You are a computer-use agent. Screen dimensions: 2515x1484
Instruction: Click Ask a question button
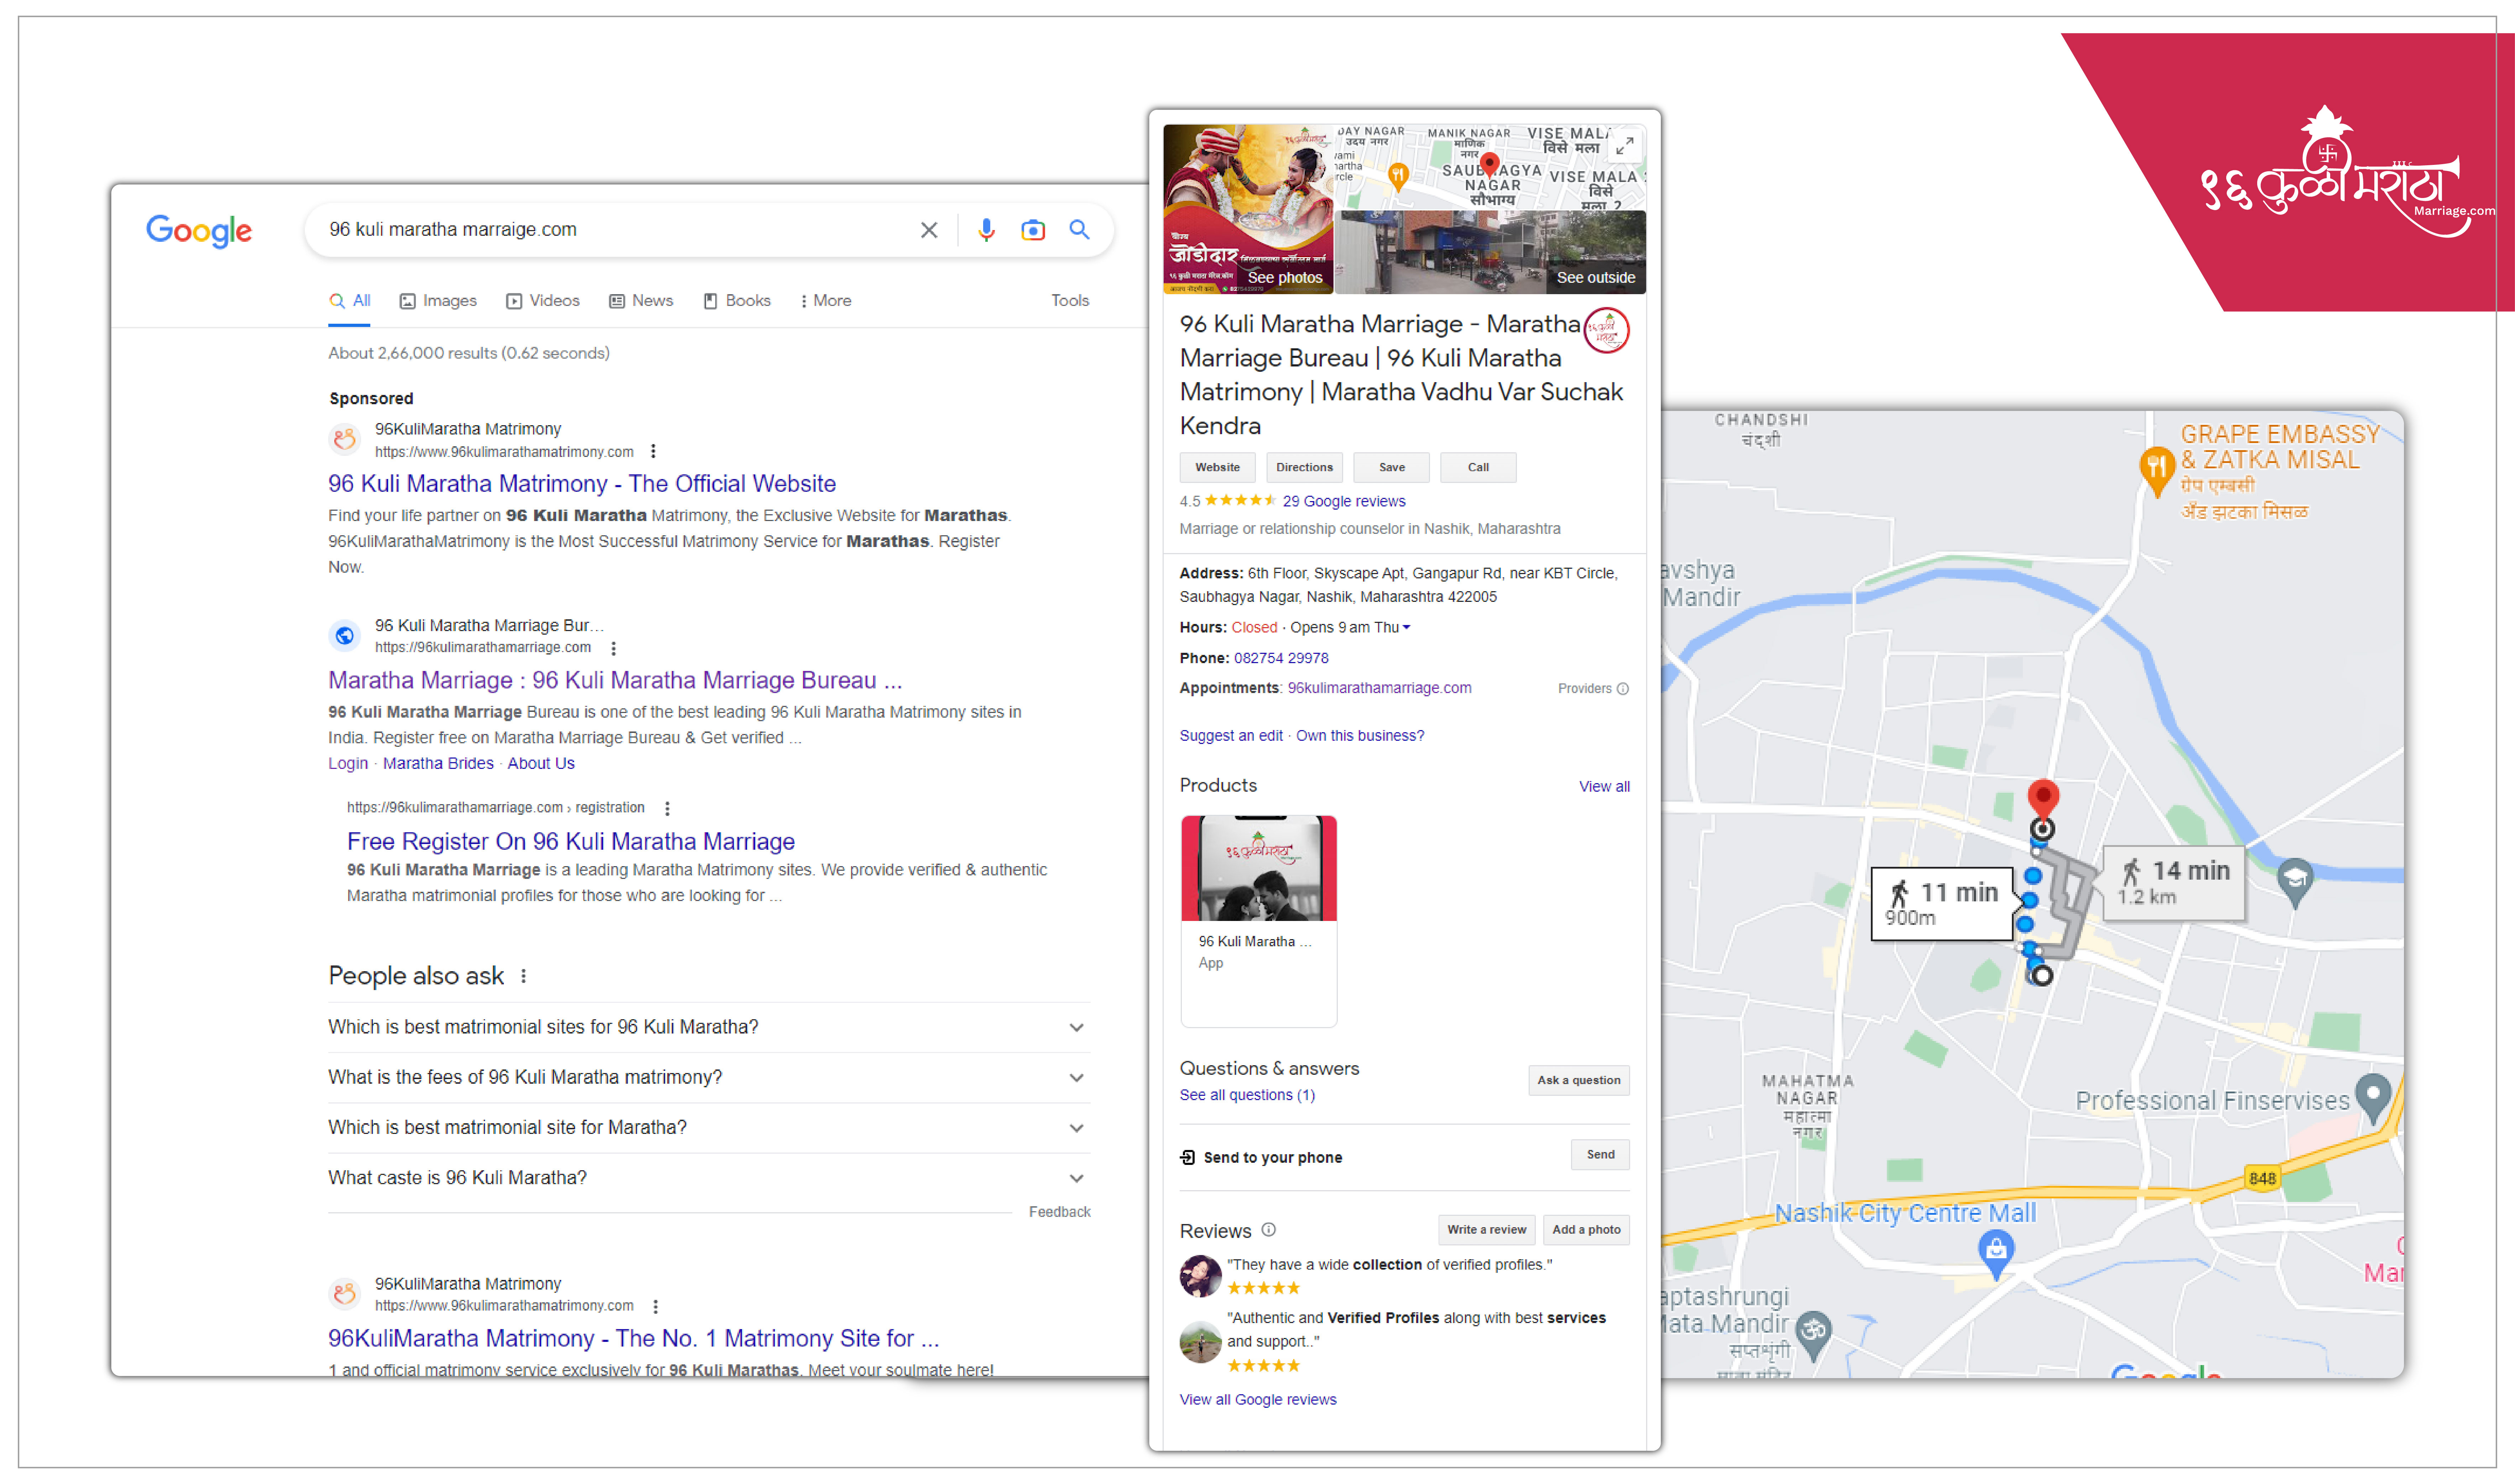pos(1579,1081)
